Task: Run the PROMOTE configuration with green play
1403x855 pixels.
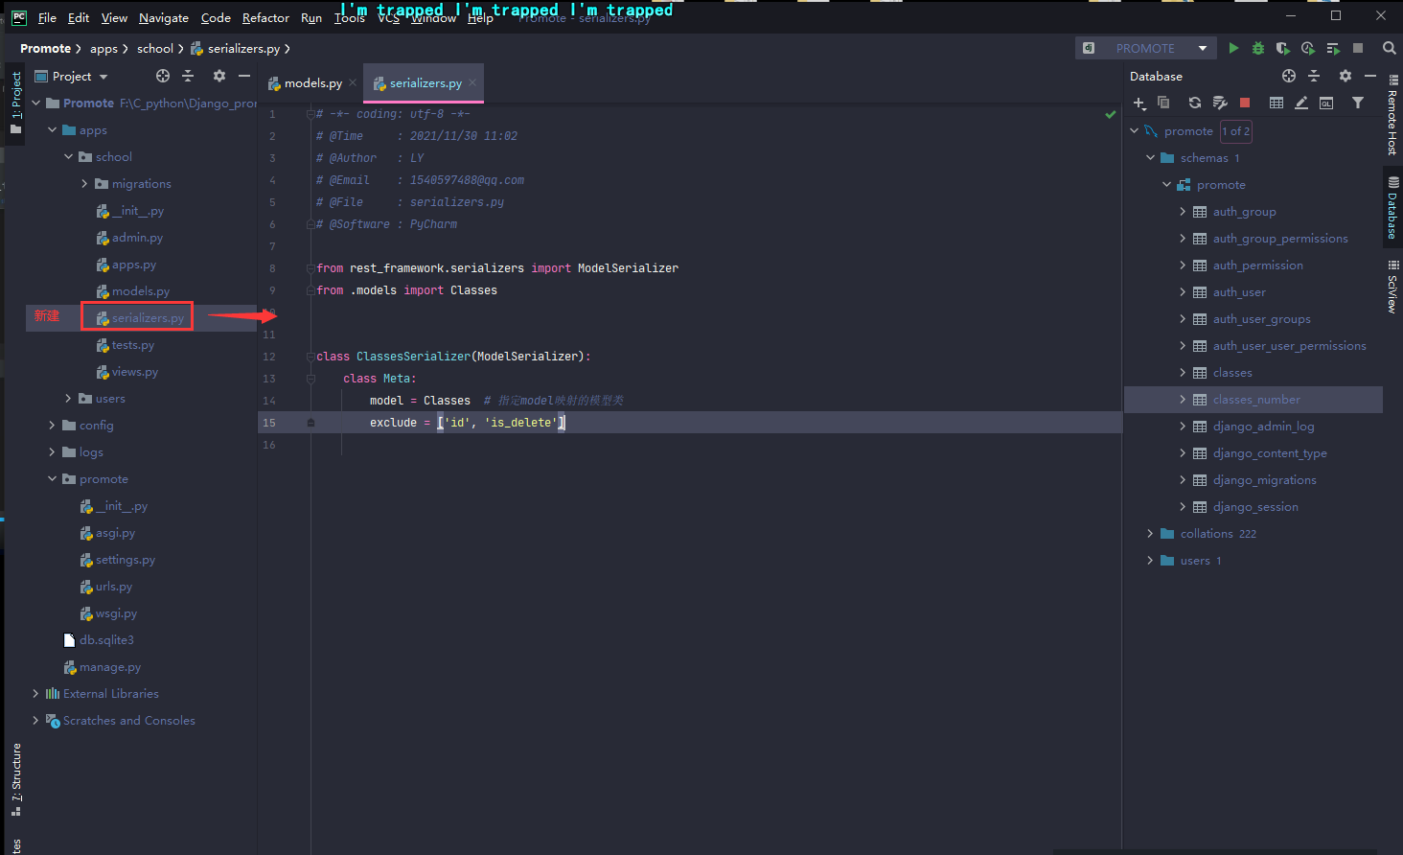Action: pos(1233,48)
